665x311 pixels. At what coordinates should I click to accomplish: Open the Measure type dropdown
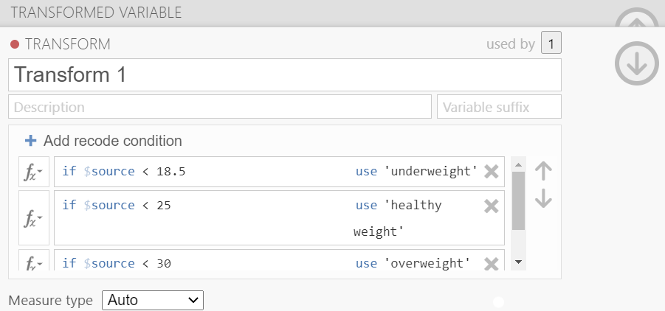(152, 300)
